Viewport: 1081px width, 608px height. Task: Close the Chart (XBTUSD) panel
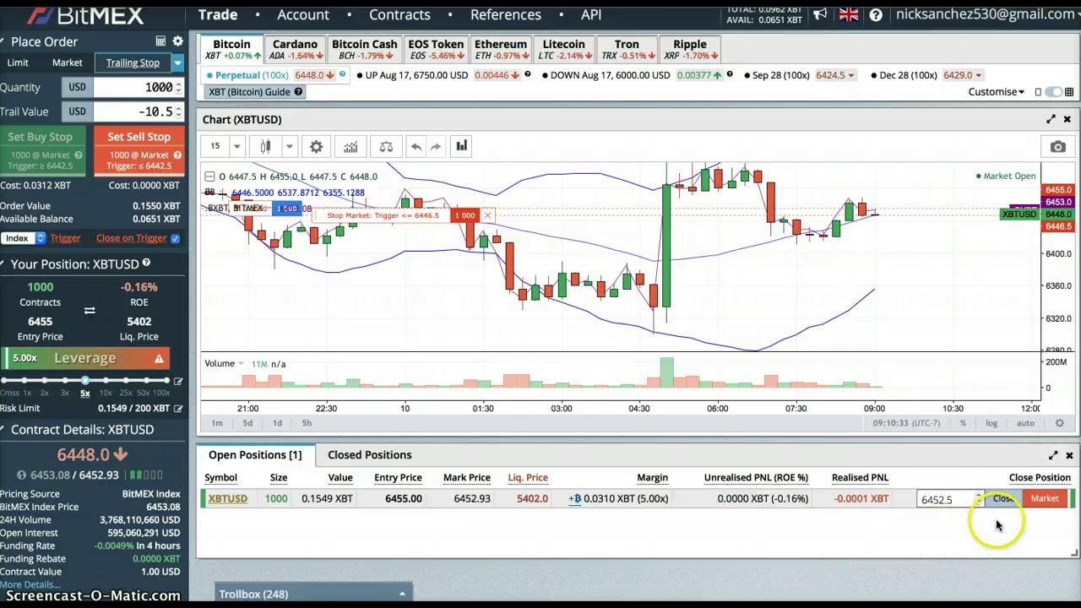(1067, 119)
